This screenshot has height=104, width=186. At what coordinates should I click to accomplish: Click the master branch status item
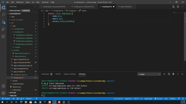point(6,99)
